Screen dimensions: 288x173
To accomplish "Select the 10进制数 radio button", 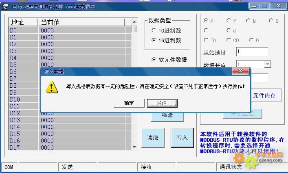I will tap(154, 30).
